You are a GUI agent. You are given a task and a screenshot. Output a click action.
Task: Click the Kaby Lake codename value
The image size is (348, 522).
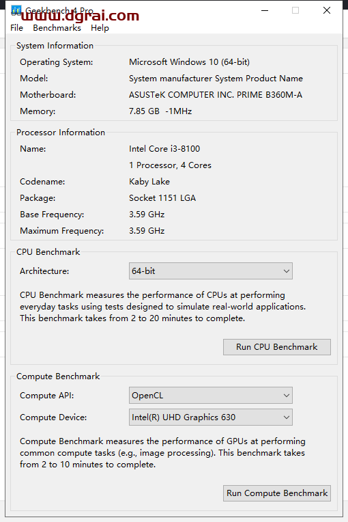click(x=149, y=182)
